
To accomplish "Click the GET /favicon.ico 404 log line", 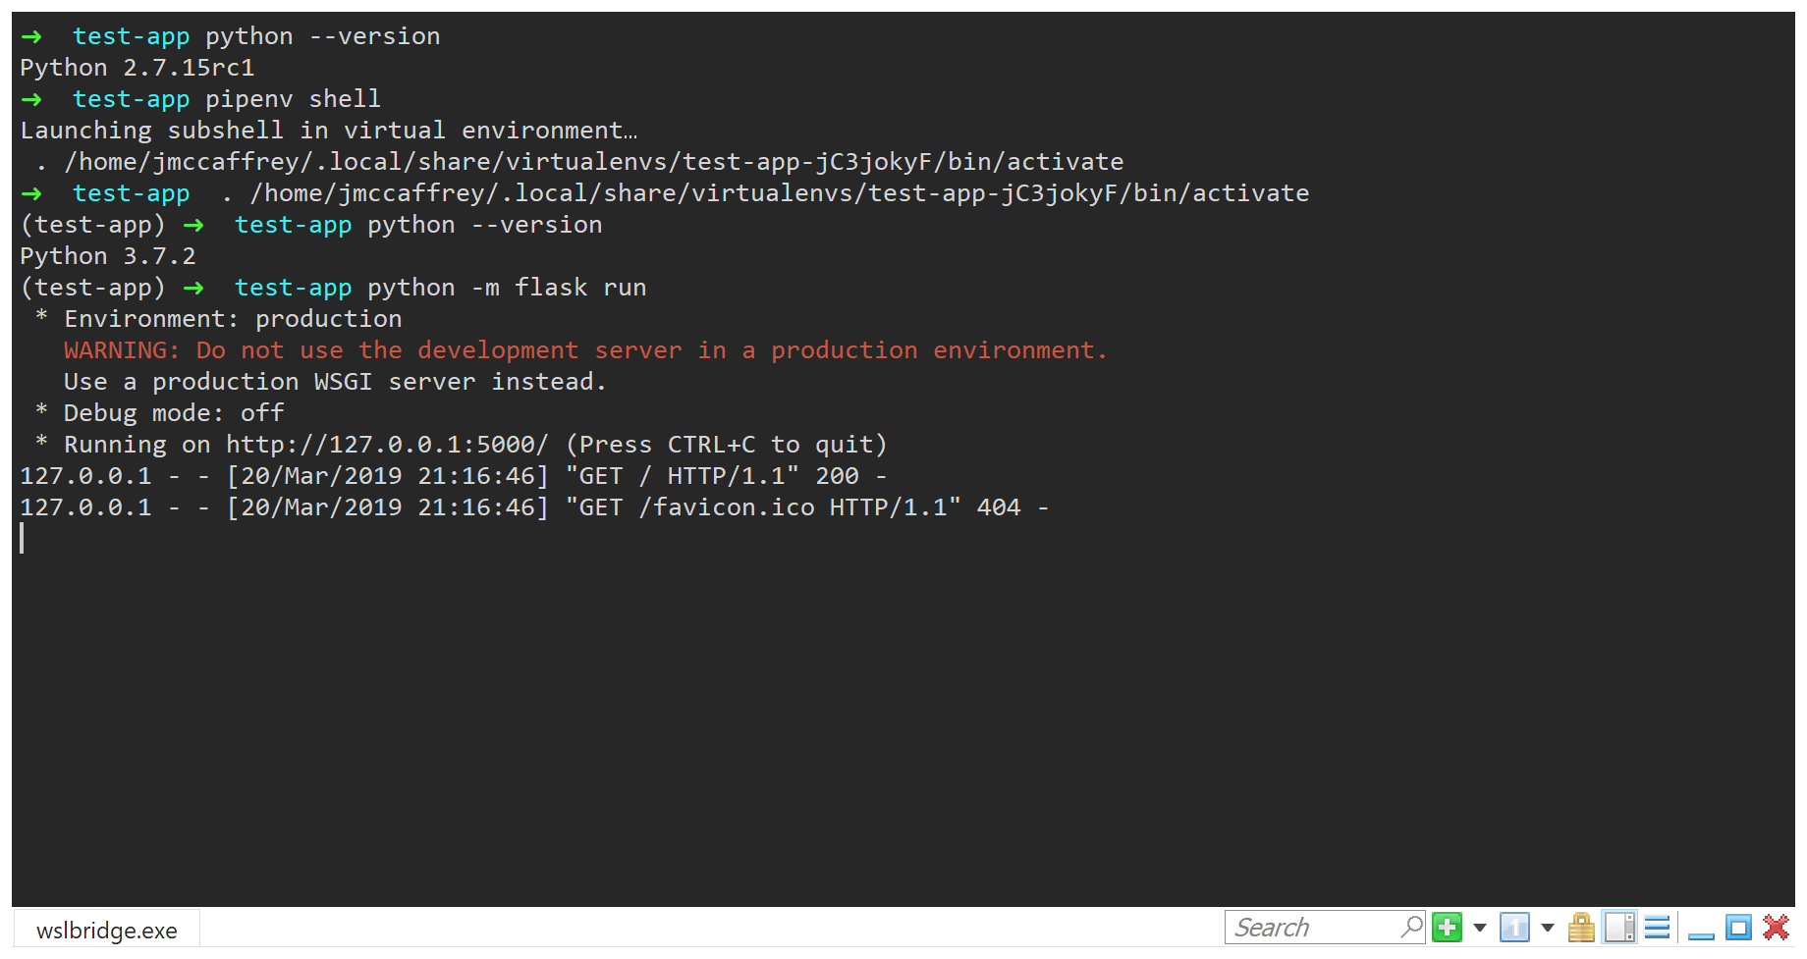I will pyautogui.click(x=535, y=506).
